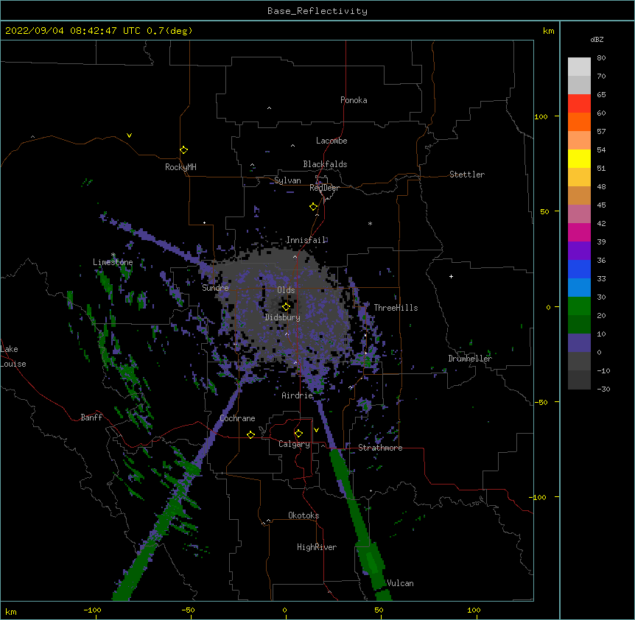Click the Lake Louise label
Screen dimensions: 635x620
click(x=12, y=356)
